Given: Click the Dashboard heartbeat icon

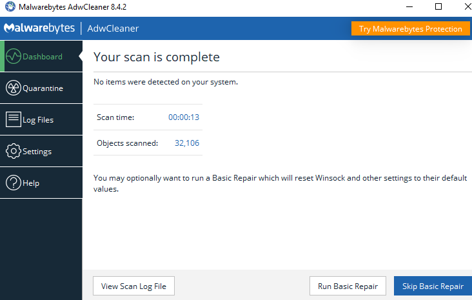Looking at the screenshot, I should click(x=14, y=56).
